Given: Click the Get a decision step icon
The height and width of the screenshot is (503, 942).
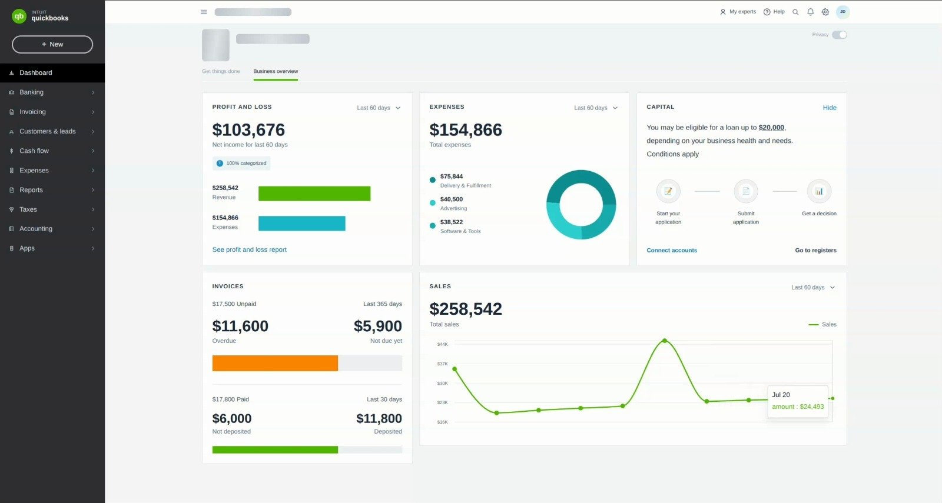Looking at the screenshot, I should (819, 191).
